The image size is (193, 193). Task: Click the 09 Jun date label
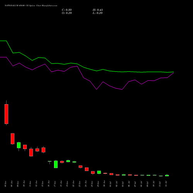(18, 184)
